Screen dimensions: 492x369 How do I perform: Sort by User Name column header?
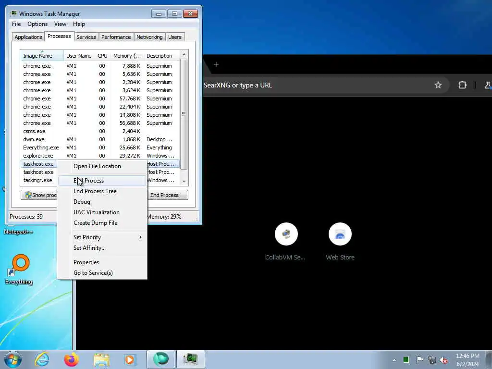pos(79,56)
